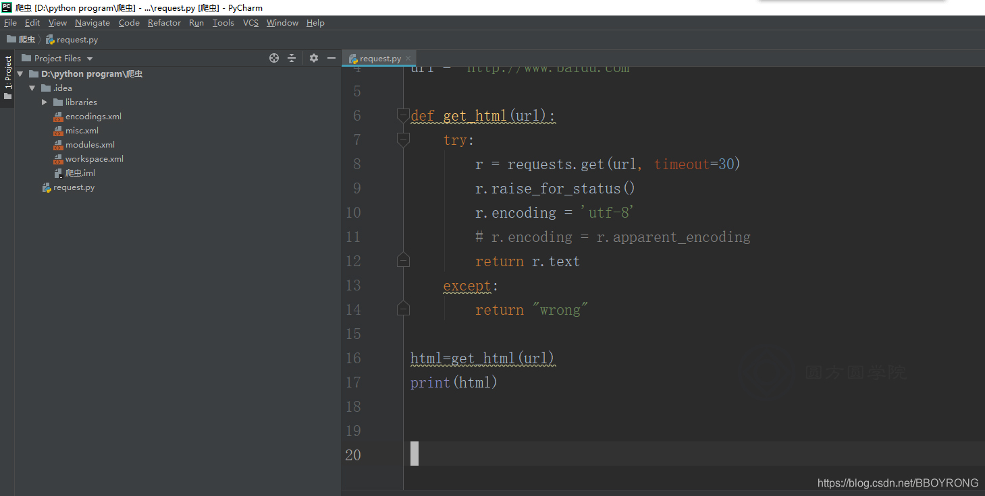985x496 pixels.
Task: Open the View menu
Action: 57,23
